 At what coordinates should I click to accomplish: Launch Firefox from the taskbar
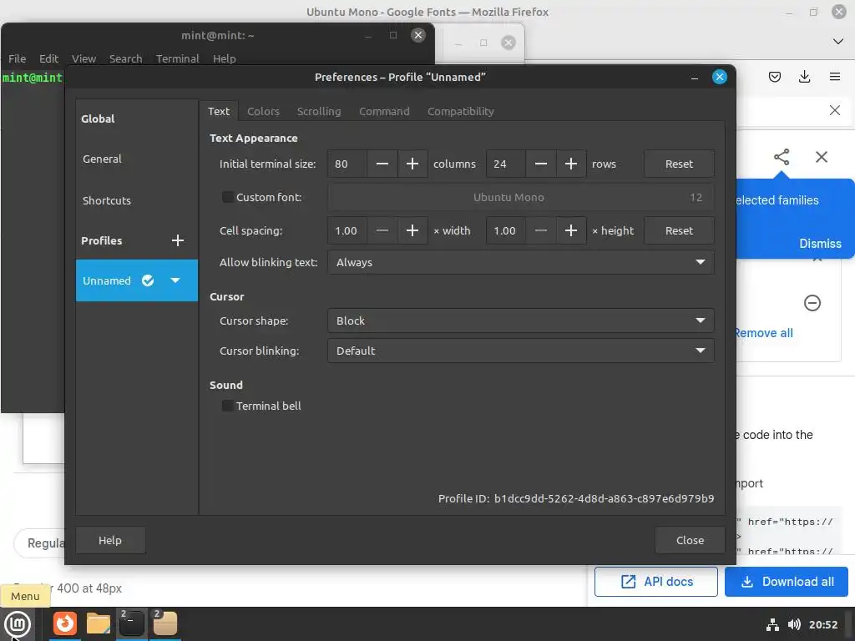coord(65,623)
